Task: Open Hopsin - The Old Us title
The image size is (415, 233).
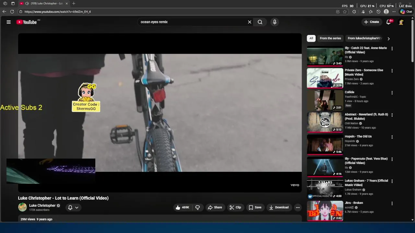Action: click(x=358, y=137)
